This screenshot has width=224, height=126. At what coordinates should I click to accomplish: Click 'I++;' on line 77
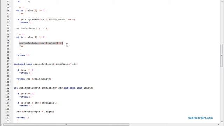pyautogui.click(x=22, y=13)
